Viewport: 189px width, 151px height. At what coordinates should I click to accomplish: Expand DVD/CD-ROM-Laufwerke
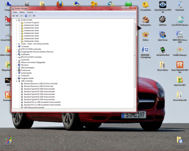[x=17, y=49]
